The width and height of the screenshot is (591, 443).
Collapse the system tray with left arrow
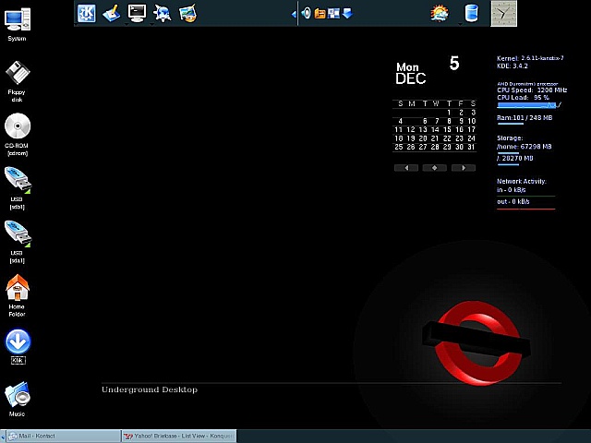pyautogui.click(x=294, y=15)
